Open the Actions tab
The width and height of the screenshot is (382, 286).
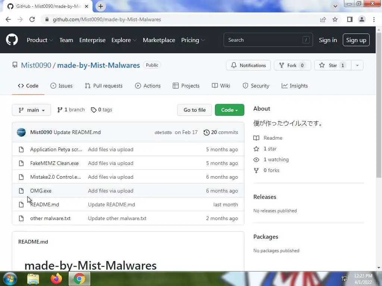pyautogui.click(x=148, y=86)
